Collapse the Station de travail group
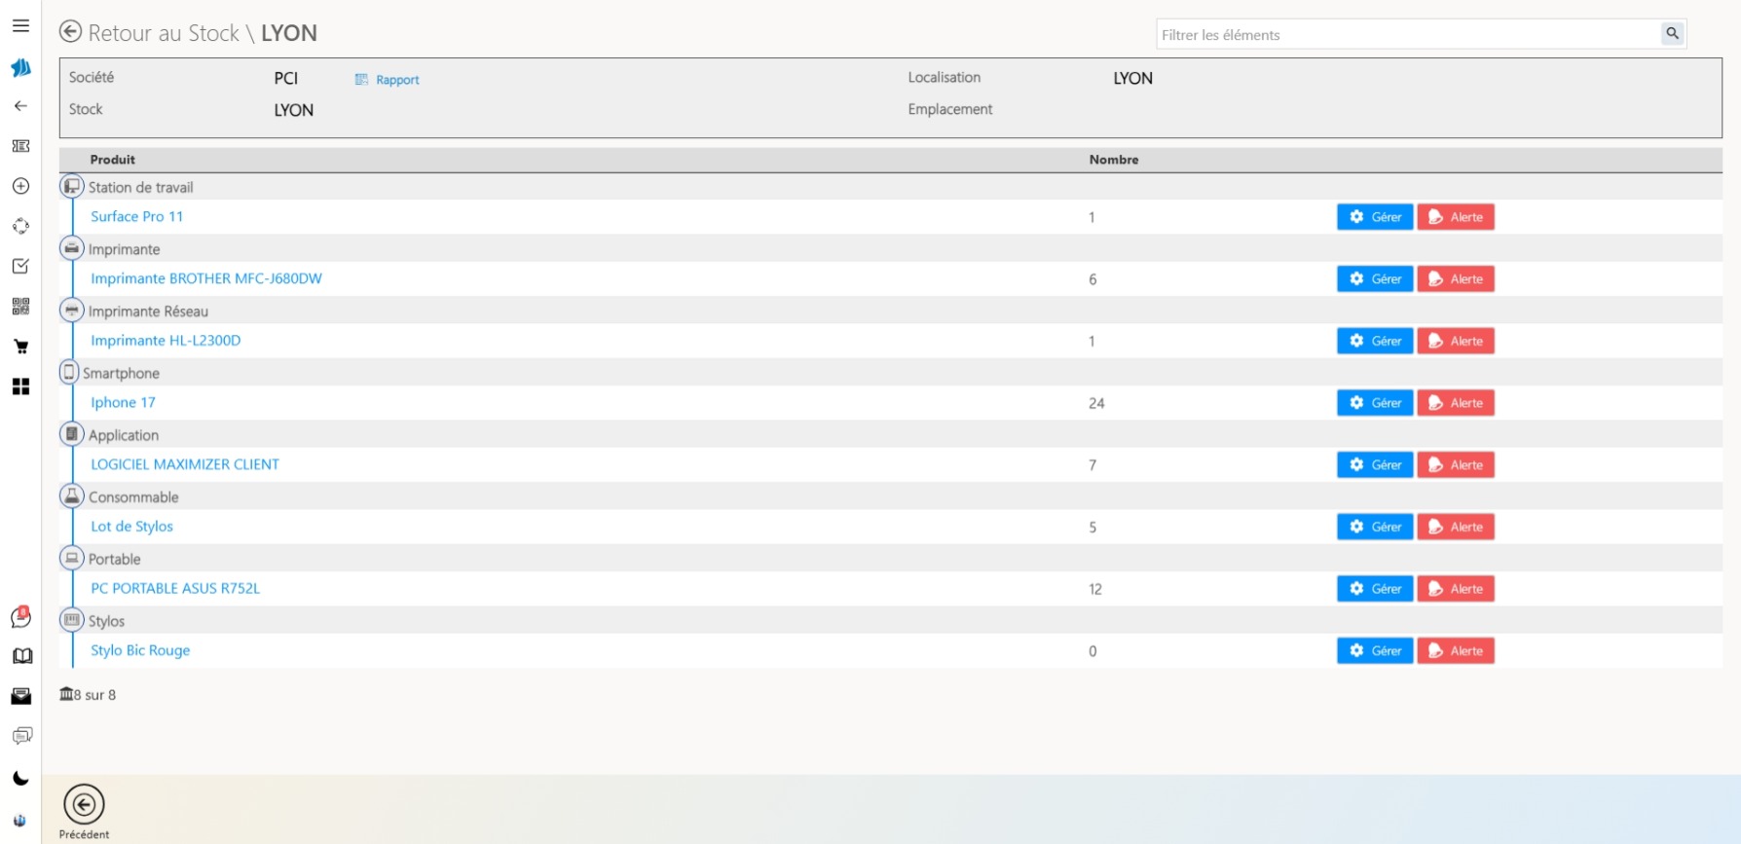Viewport: 1741px width, 844px height. pos(72,186)
